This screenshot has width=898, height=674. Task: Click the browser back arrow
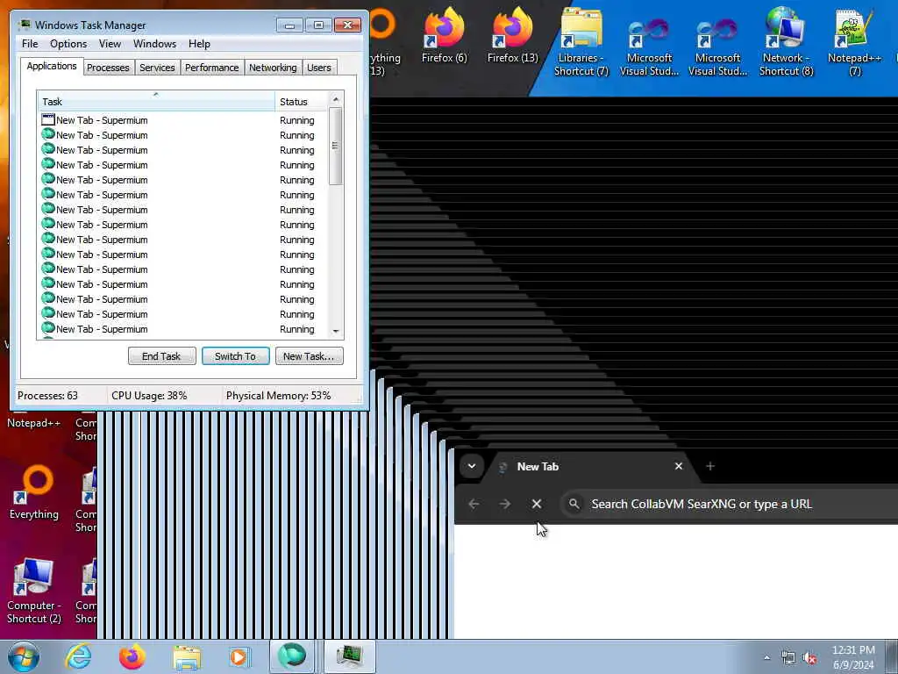tap(474, 504)
